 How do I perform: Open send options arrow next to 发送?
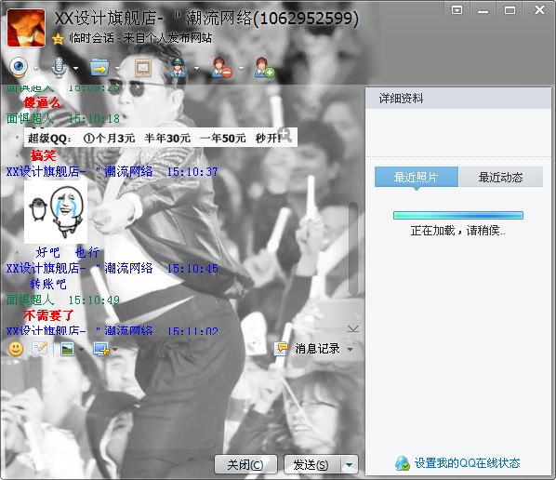pyautogui.click(x=350, y=464)
